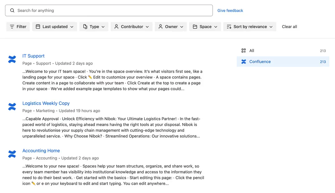Screen dimensions: 335x193
Task: Open the Sort by relevance chevron
Action: (271, 27)
